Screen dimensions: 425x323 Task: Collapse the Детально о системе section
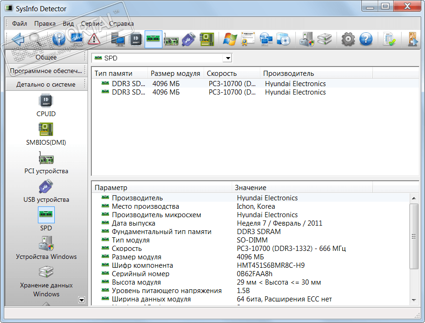[x=46, y=84]
